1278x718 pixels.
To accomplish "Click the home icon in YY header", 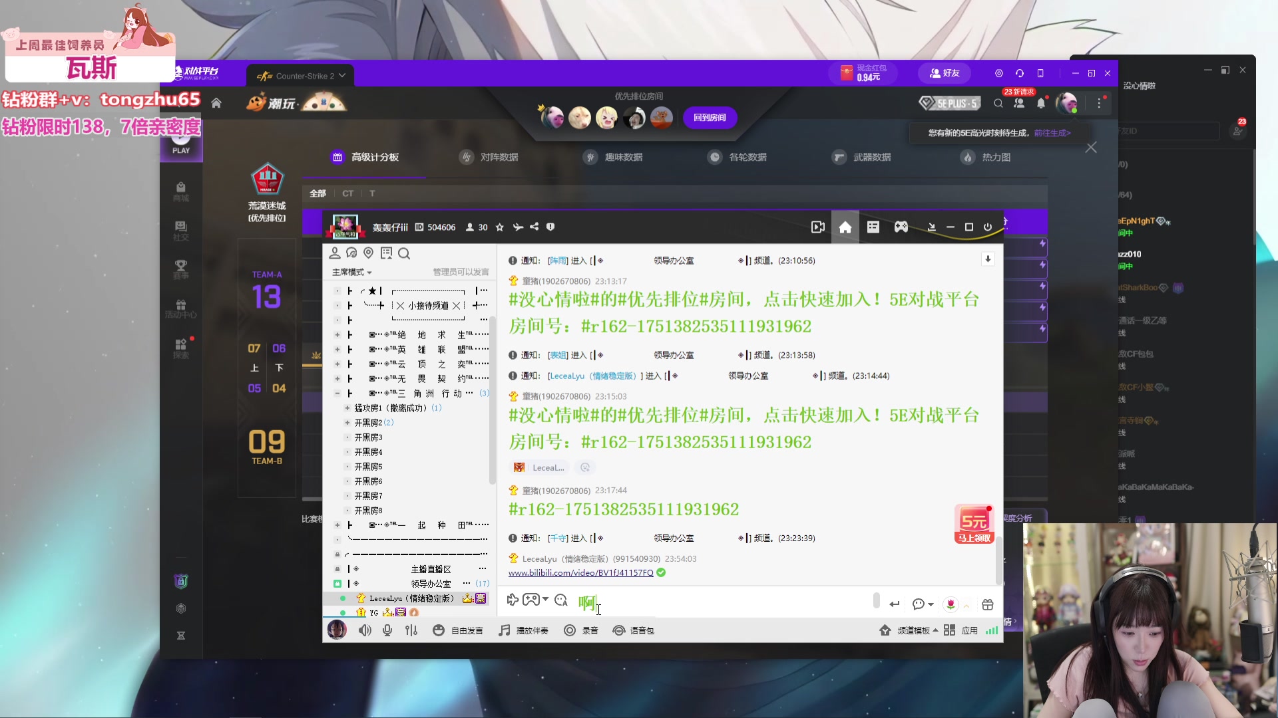I will (x=845, y=227).
